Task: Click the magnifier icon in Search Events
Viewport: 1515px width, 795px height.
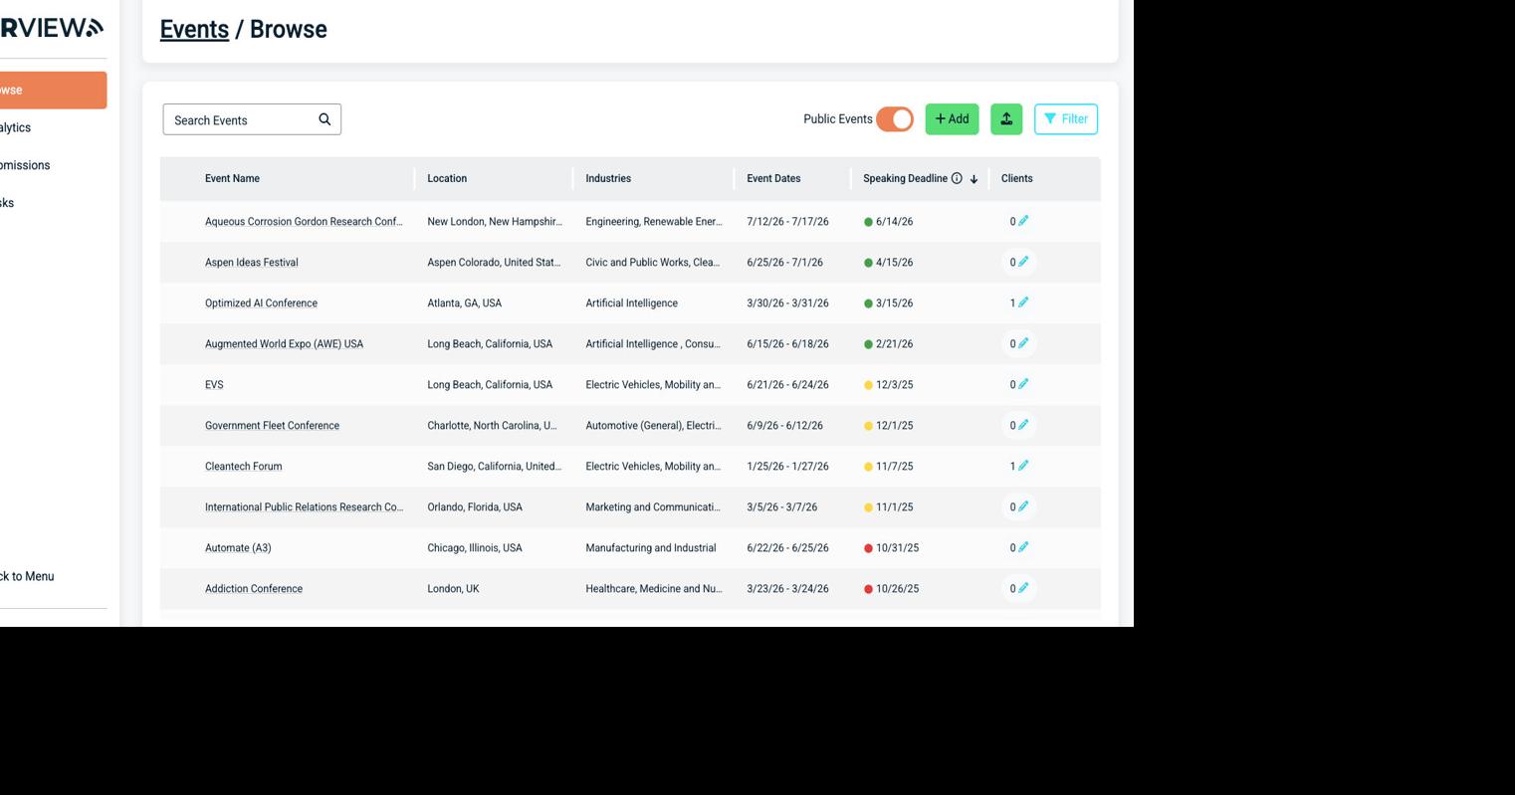Action: [x=325, y=119]
